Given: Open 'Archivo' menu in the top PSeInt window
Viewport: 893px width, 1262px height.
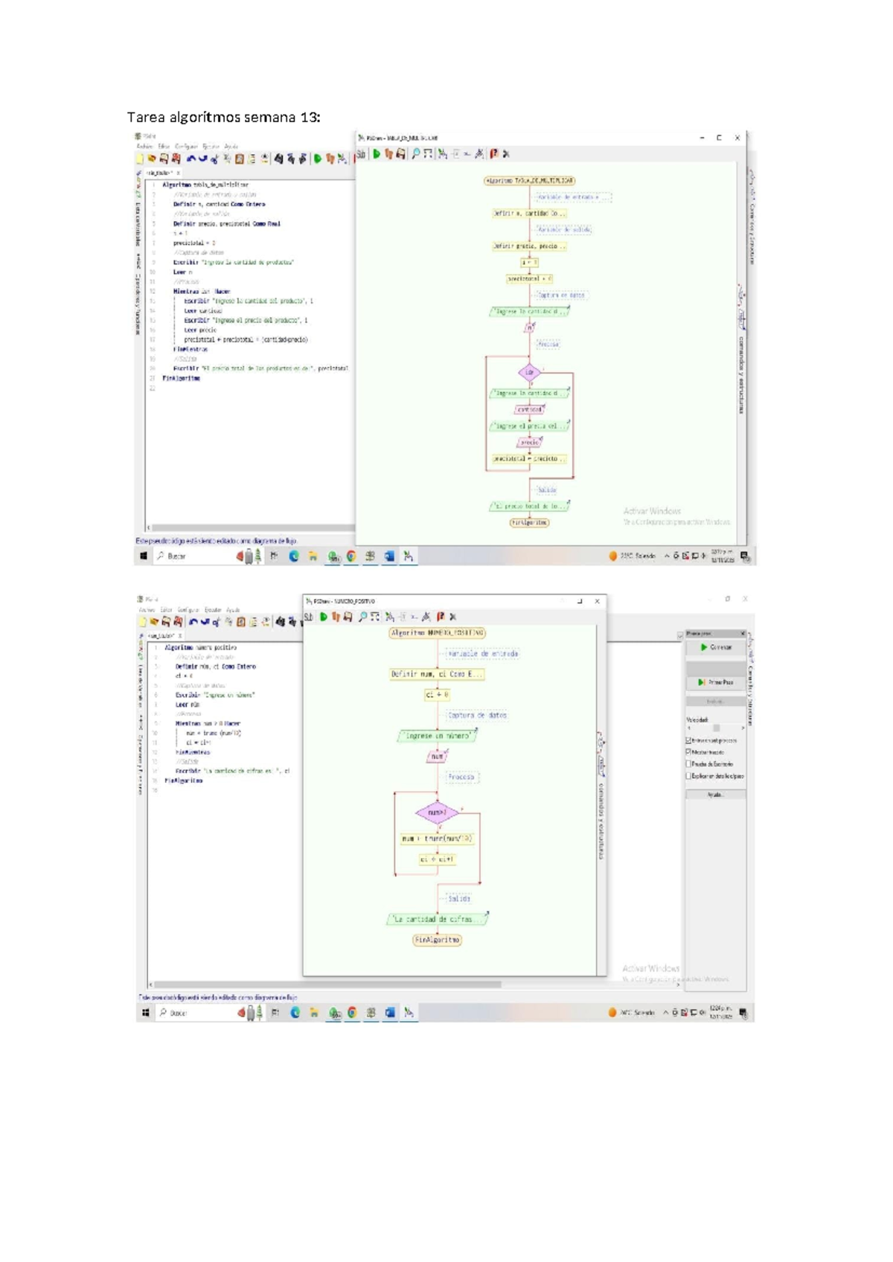Looking at the screenshot, I should [144, 147].
